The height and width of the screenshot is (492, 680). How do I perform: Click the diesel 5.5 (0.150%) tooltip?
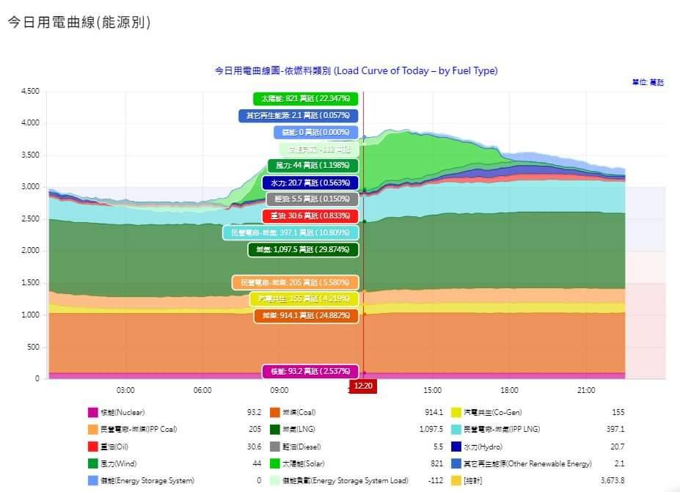312,199
